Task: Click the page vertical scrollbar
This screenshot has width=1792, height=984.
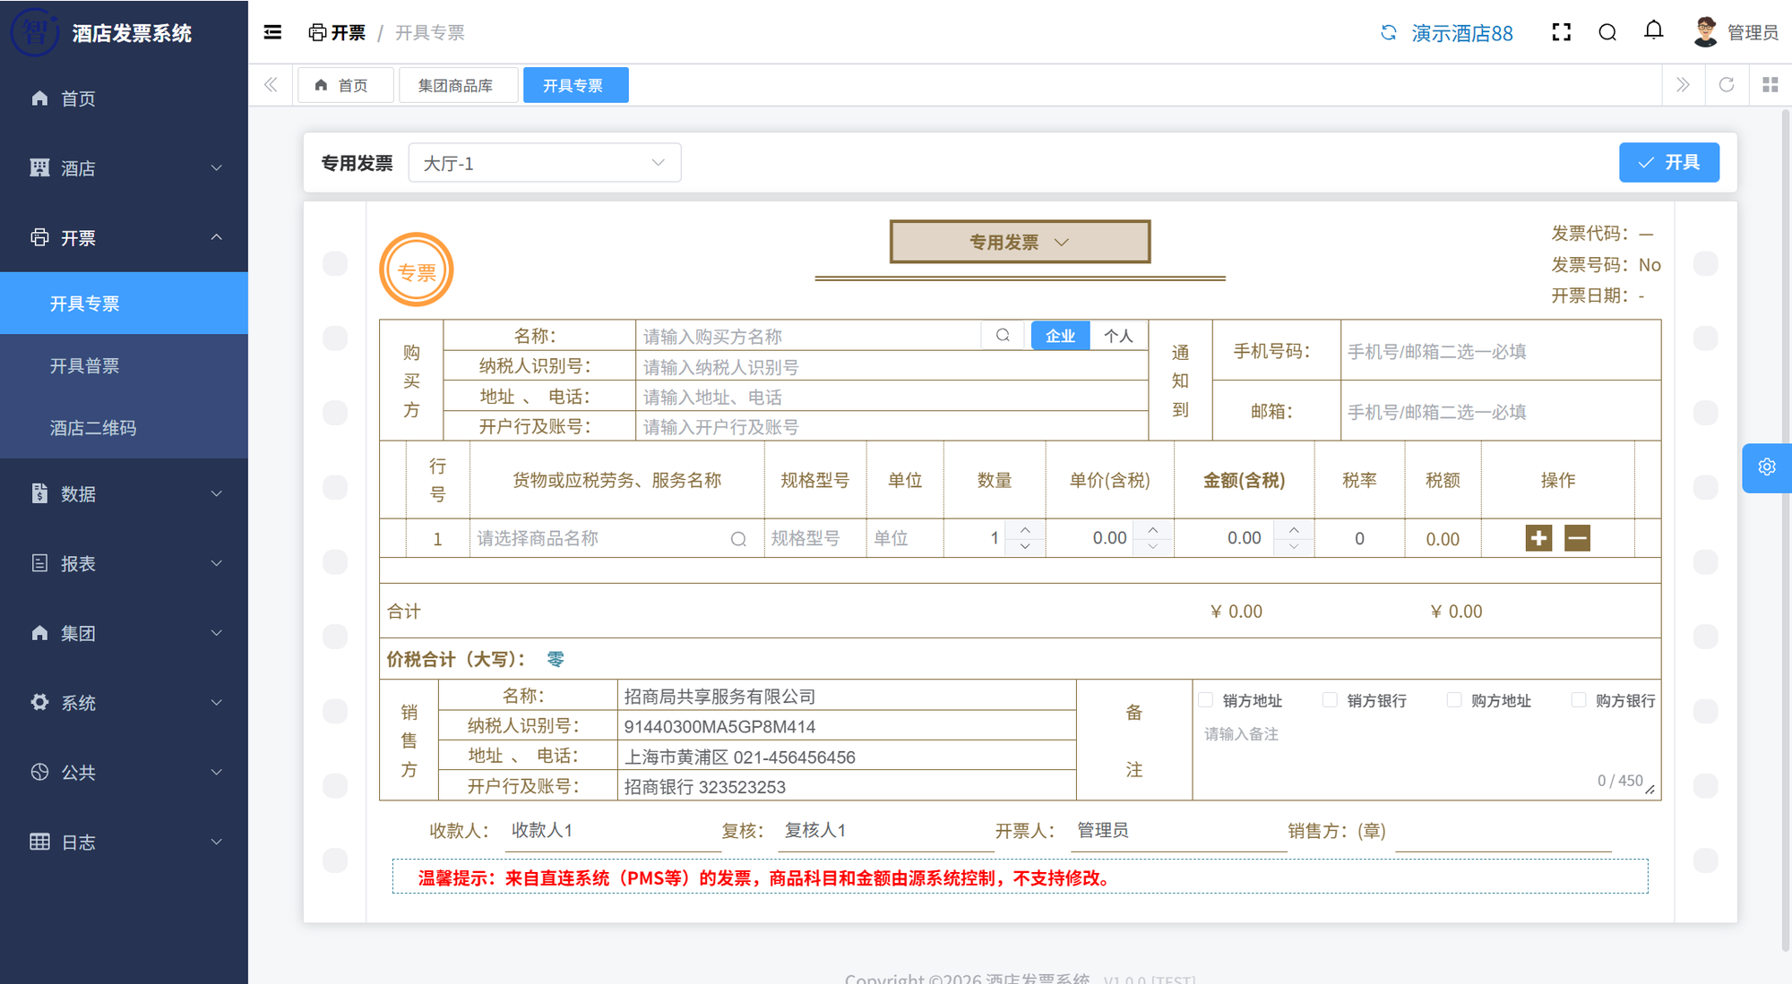Action: [1786, 528]
